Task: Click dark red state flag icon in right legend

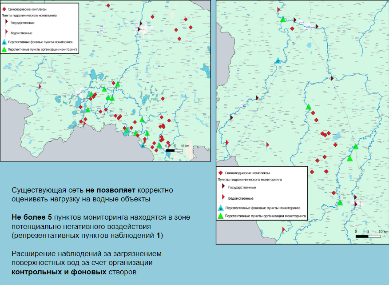Action: coord(223,187)
